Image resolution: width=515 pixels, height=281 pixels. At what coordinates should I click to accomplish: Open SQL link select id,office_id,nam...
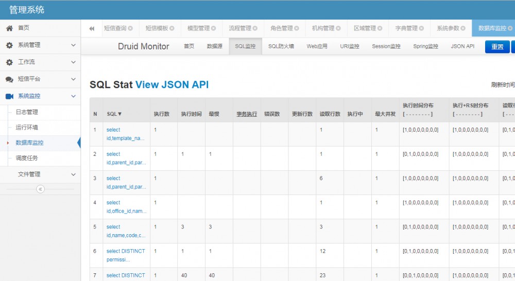(127, 207)
